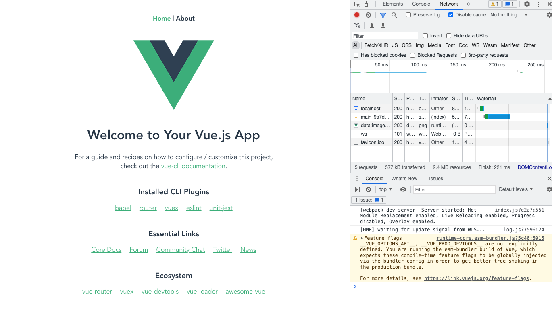552x319 pixels.
Task: Open the vue-devtools link
Action: pyautogui.click(x=160, y=292)
